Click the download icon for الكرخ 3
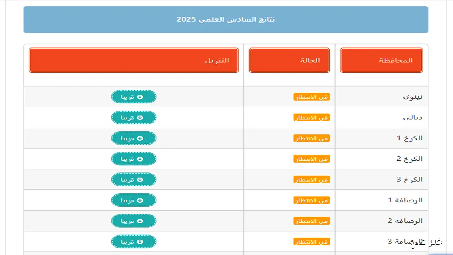This screenshot has height=255, width=453. pos(139,179)
